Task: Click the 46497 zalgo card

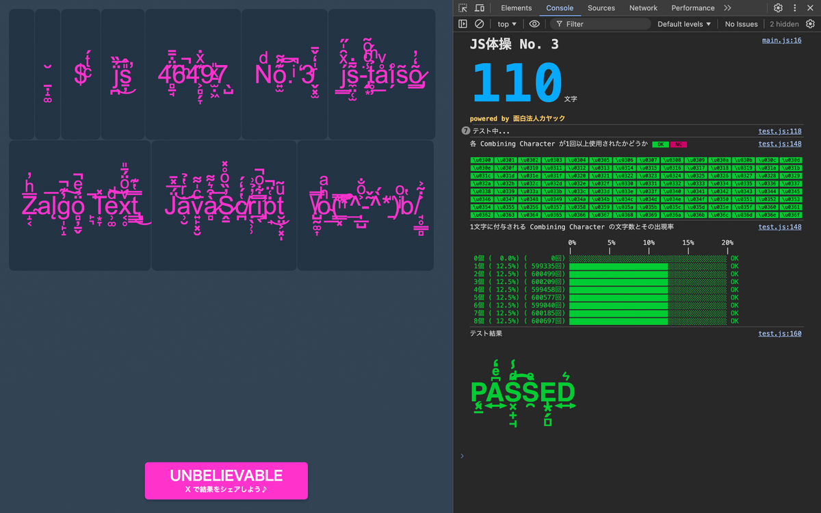Action: tap(193, 75)
